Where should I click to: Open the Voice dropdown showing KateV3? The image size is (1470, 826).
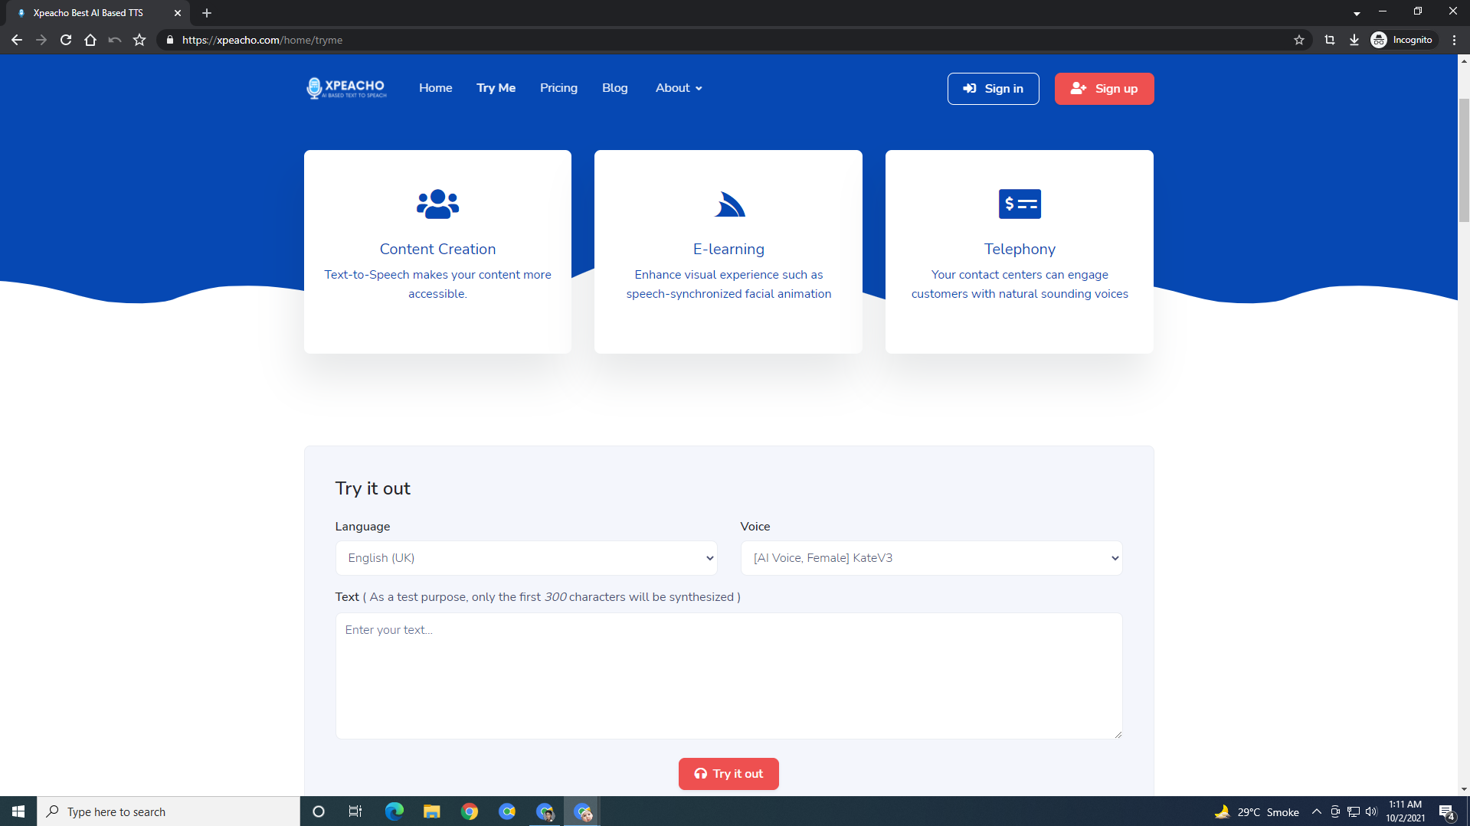931,558
